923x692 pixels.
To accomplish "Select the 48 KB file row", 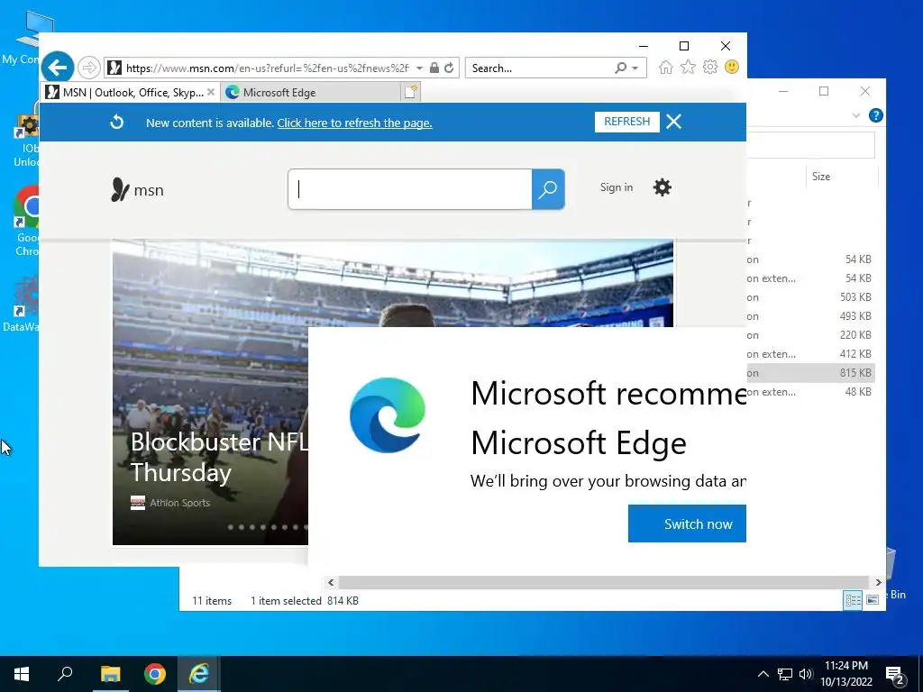I will point(810,392).
